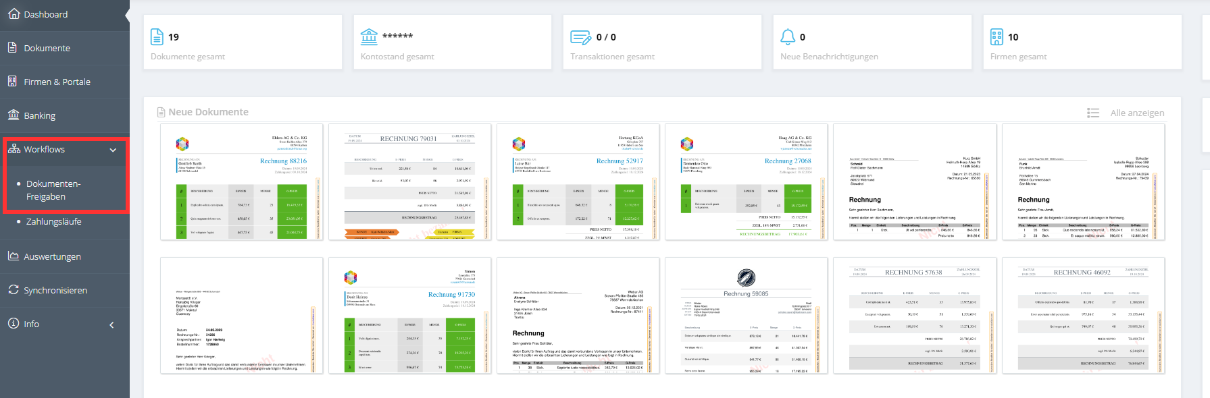Click the Dokumente gesamt document icon

[157, 36]
